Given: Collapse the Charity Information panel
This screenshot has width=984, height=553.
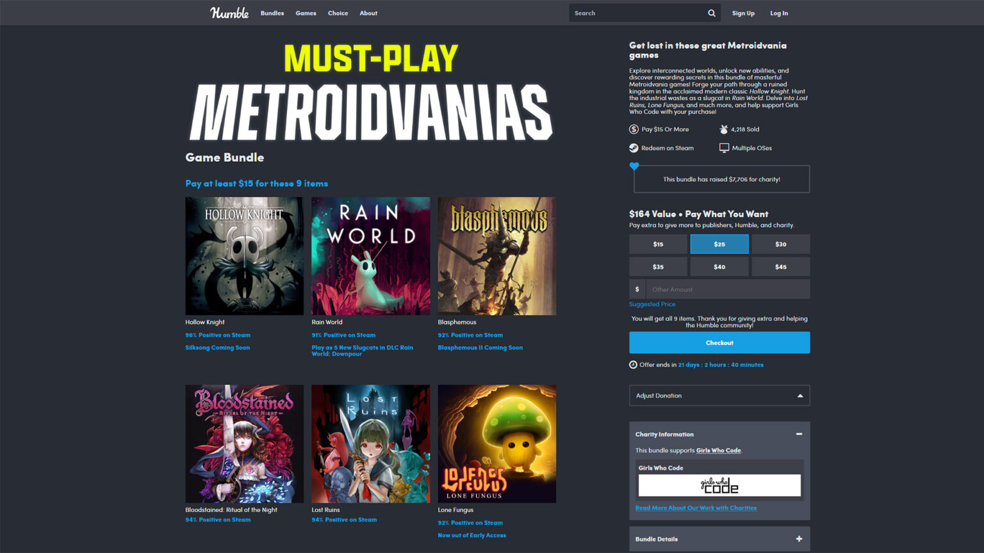Looking at the screenshot, I should 799,435.
